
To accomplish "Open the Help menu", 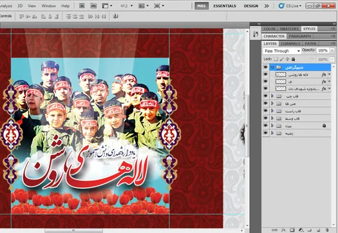I will [x=65, y=6].
